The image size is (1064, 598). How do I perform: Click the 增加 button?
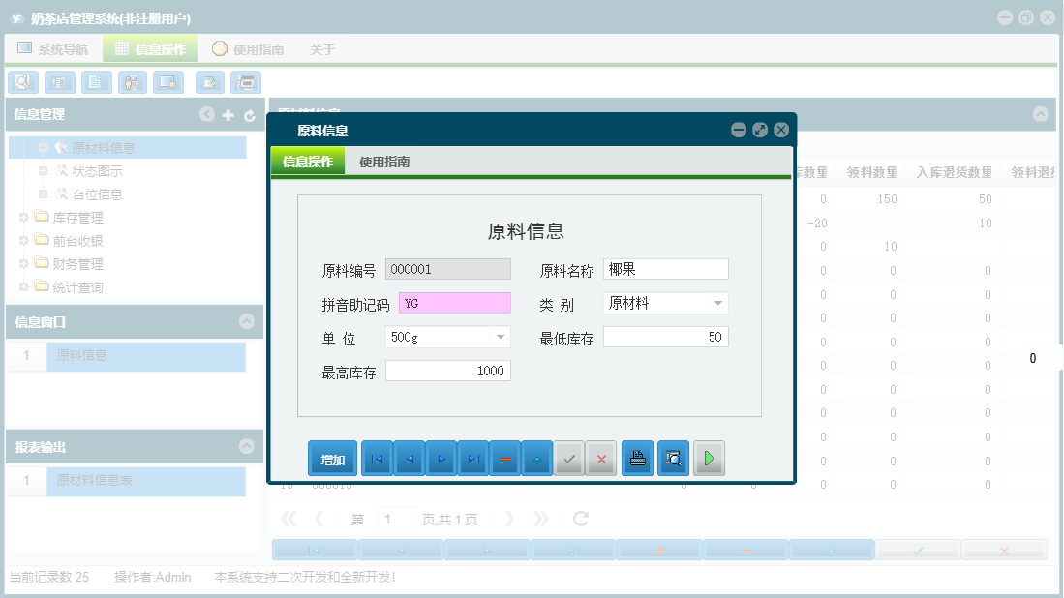click(x=332, y=459)
